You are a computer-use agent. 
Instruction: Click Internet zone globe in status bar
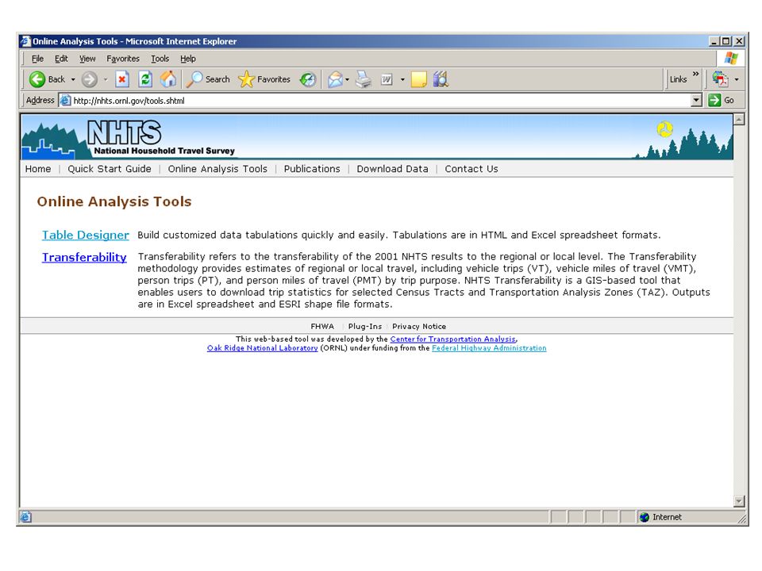[x=645, y=517]
